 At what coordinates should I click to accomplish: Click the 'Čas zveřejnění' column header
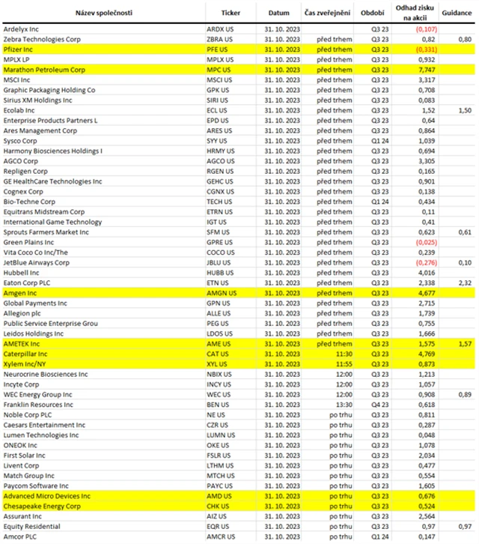(x=327, y=13)
